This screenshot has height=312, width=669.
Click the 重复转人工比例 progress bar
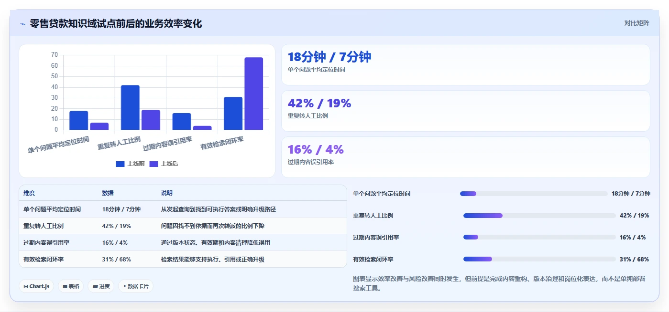(x=539, y=216)
